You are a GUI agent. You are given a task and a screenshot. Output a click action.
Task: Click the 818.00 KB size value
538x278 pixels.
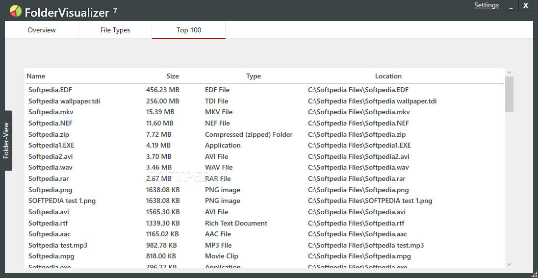click(x=161, y=256)
